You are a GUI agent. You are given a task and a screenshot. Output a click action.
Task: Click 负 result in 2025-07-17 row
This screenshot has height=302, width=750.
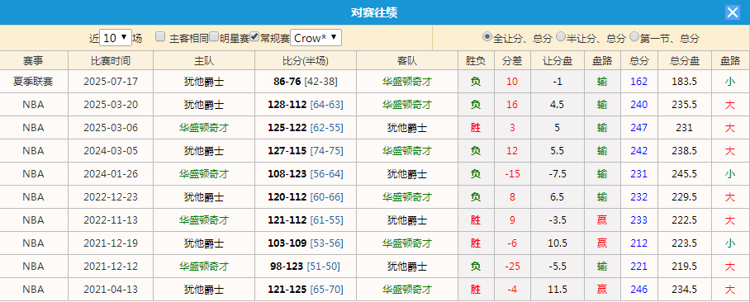476,82
